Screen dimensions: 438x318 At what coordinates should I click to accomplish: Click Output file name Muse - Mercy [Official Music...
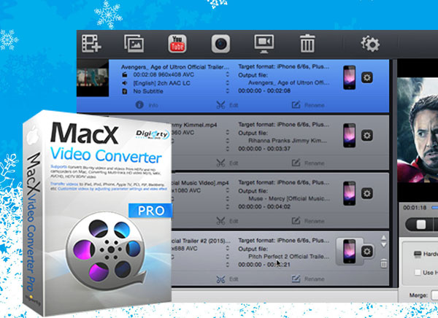(x=289, y=198)
